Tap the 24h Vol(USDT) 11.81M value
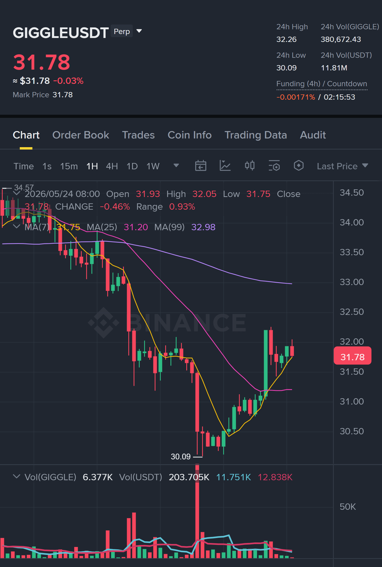The width and height of the screenshot is (382, 567). click(x=334, y=68)
